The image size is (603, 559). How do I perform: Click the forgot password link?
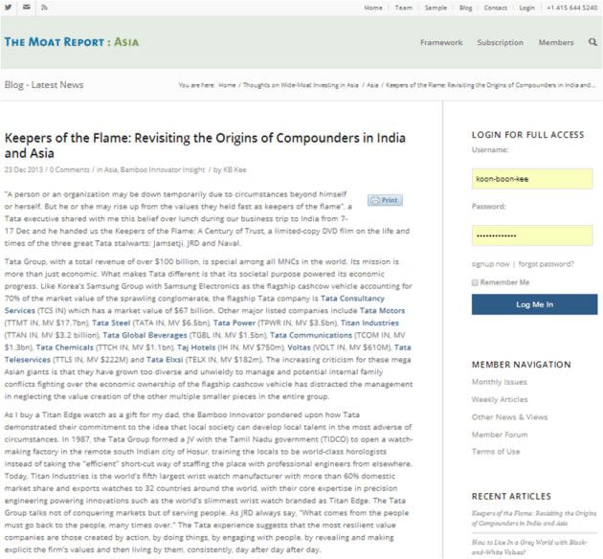pyautogui.click(x=547, y=263)
